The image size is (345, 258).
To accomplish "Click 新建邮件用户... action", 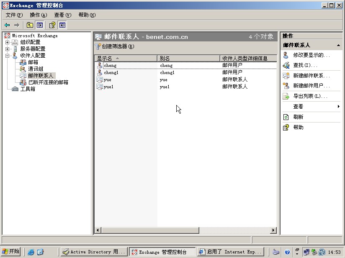I will tap(312, 86).
